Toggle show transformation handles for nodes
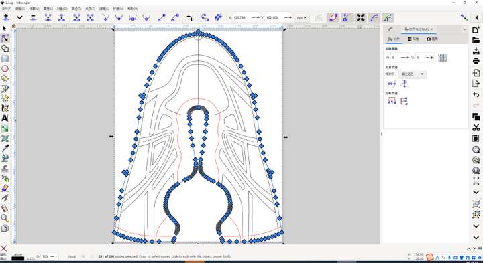The image size is (483, 263). pos(360,18)
